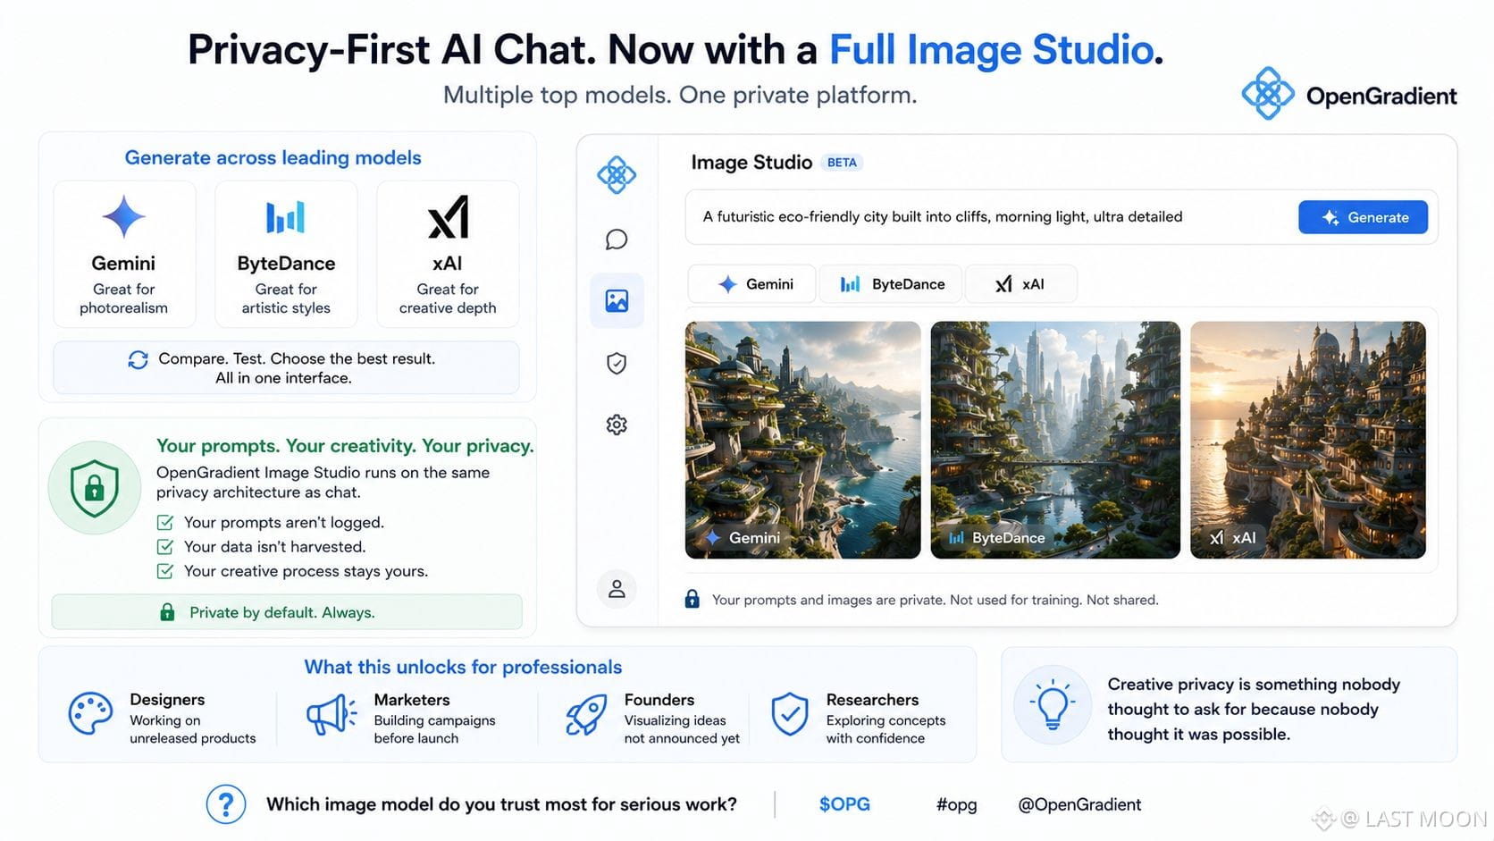Viewport: 1494px width, 841px height.
Task: Click the "Researchers" label
Action: point(872,700)
